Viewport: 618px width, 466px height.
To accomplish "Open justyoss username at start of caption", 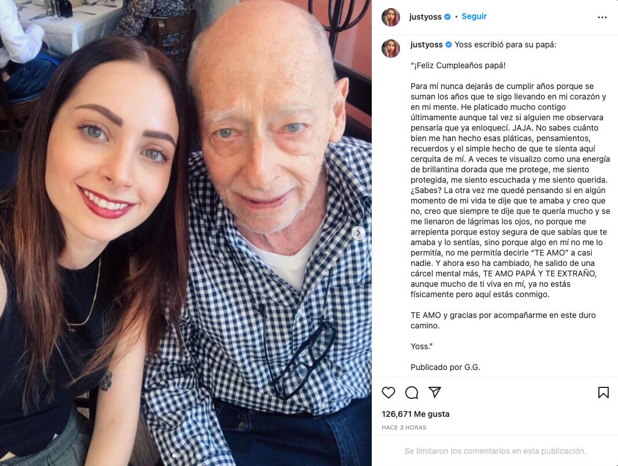I will 427,45.
